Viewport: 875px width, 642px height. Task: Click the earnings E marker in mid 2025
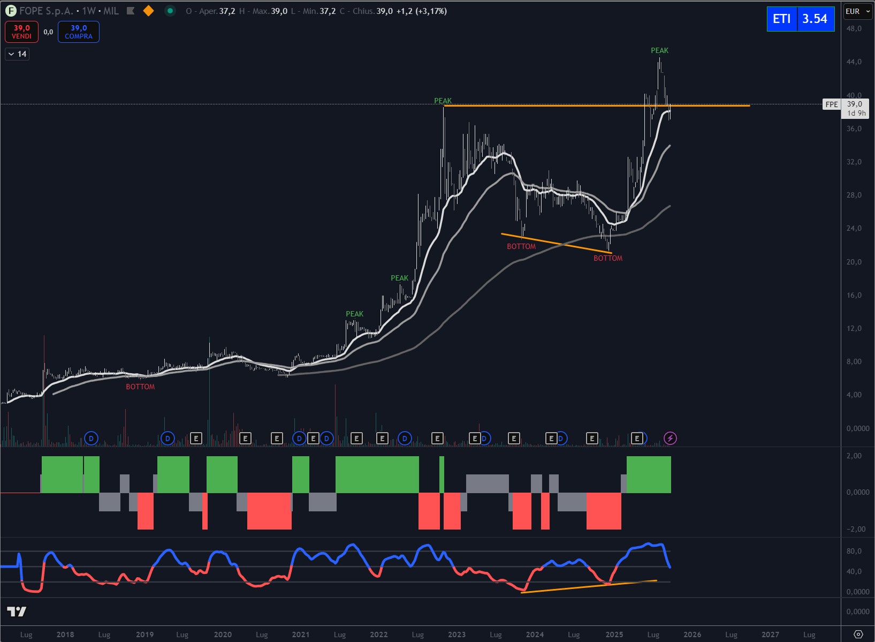tap(637, 439)
